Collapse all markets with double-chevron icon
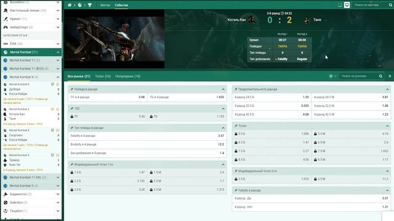Screen dimensions: 394x221 tap(390, 76)
